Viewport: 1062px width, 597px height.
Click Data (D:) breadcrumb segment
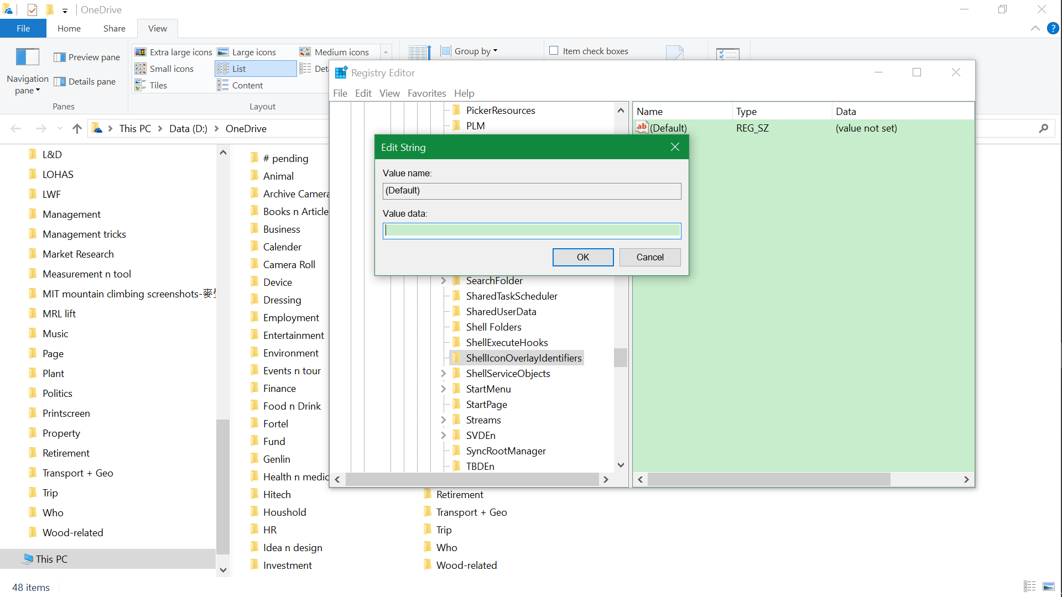point(188,128)
